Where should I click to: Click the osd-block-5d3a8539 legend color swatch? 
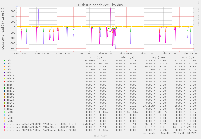coord(4,124)
